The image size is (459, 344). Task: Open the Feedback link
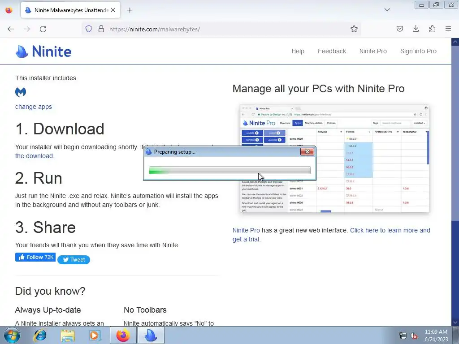332,51
